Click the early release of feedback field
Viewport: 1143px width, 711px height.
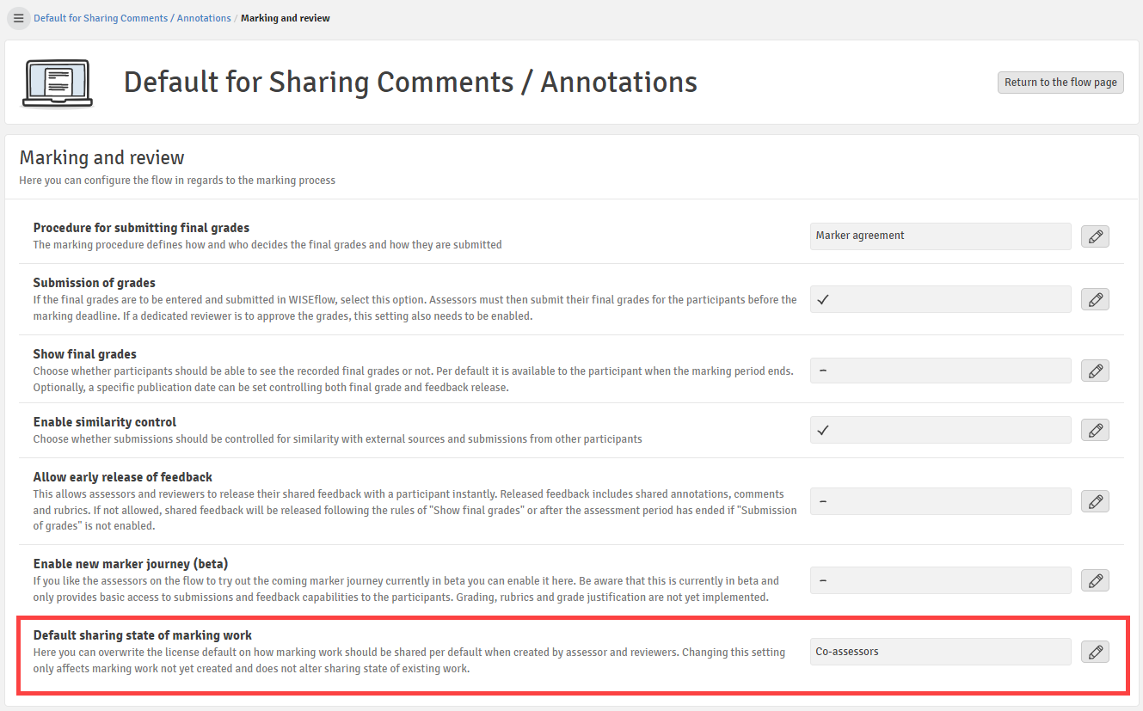coord(941,501)
